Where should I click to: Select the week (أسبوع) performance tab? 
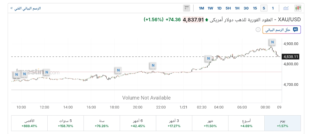point(246,123)
